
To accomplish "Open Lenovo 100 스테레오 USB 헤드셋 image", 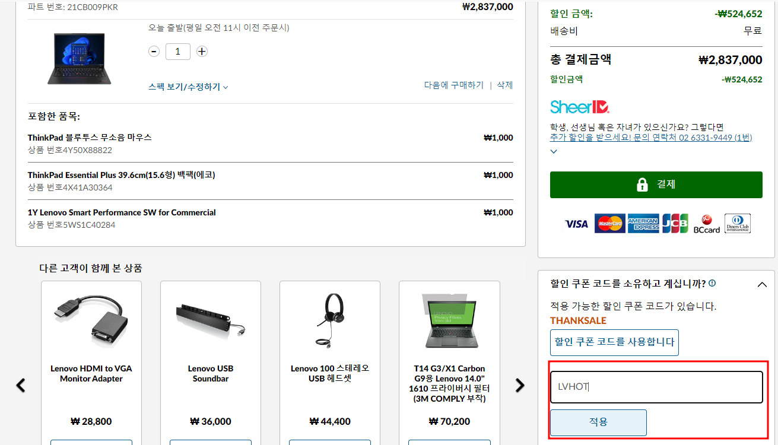I will [x=330, y=320].
